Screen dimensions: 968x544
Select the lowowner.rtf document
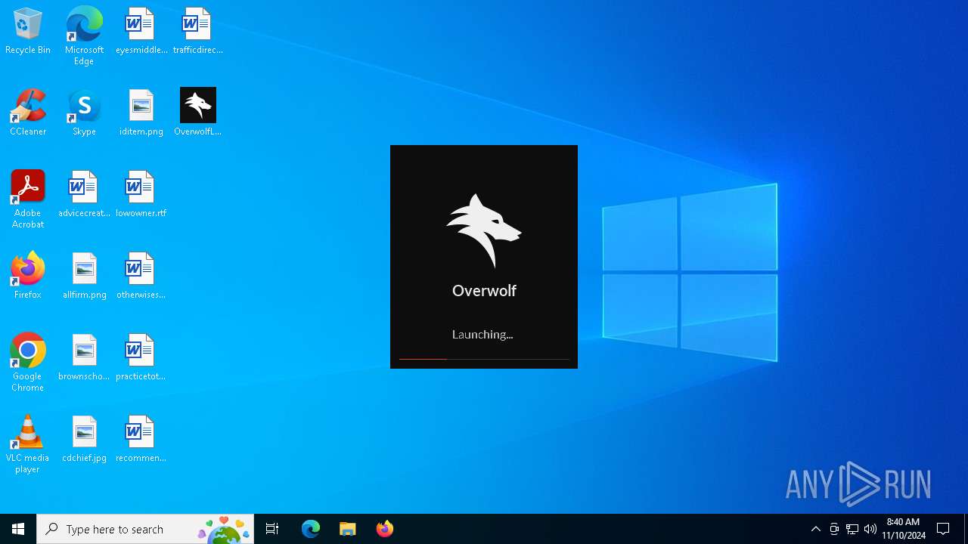[141, 194]
